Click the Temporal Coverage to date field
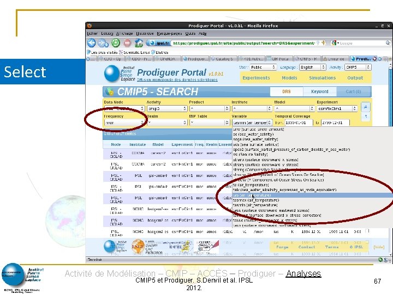 point(335,122)
